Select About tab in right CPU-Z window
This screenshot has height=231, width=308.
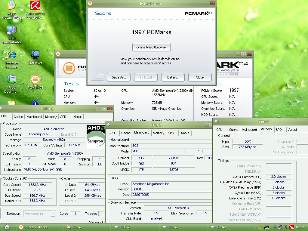click(x=292, y=130)
